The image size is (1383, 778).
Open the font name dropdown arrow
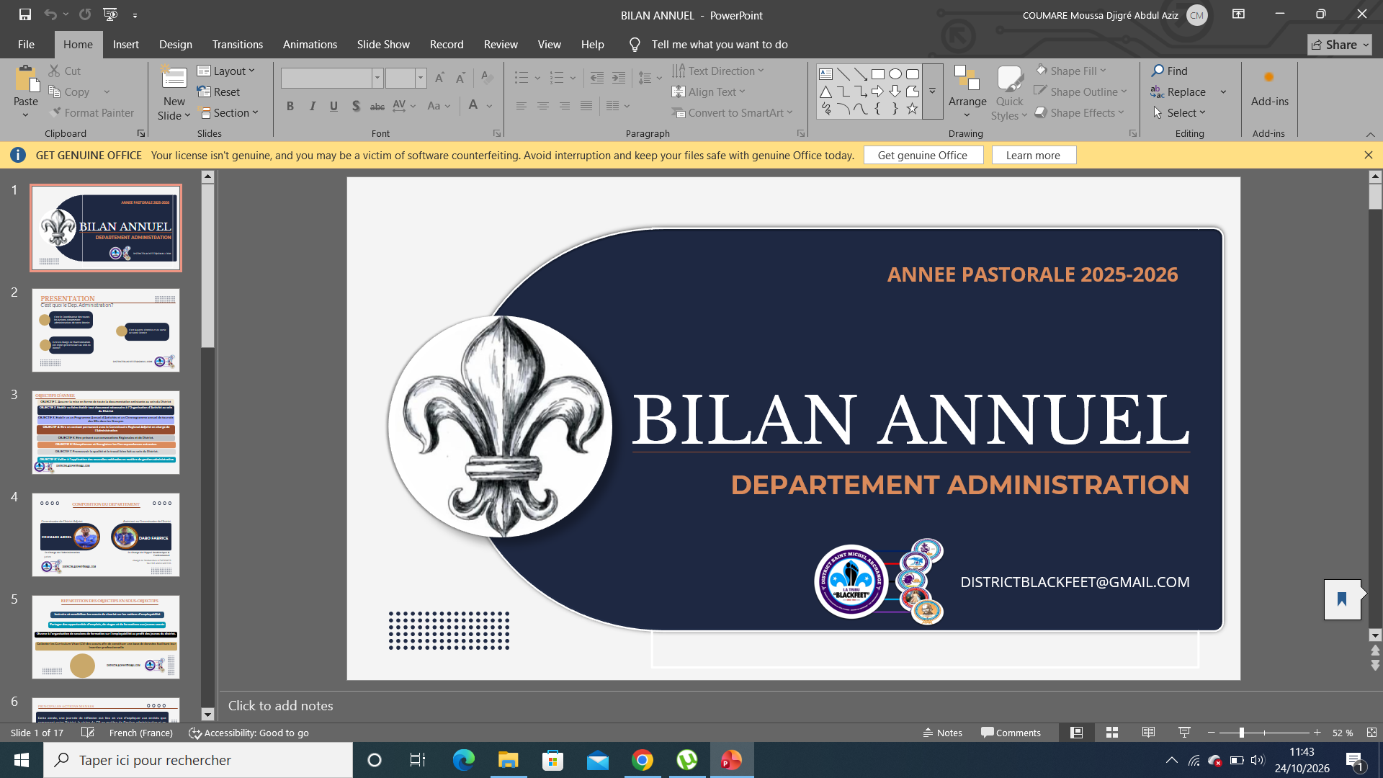(x=377, y=78)
